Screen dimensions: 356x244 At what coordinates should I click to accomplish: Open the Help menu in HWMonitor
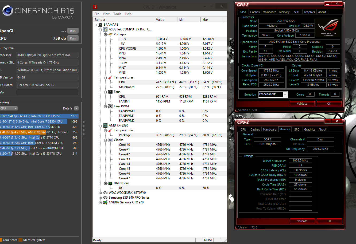click(x=128, y=14)
